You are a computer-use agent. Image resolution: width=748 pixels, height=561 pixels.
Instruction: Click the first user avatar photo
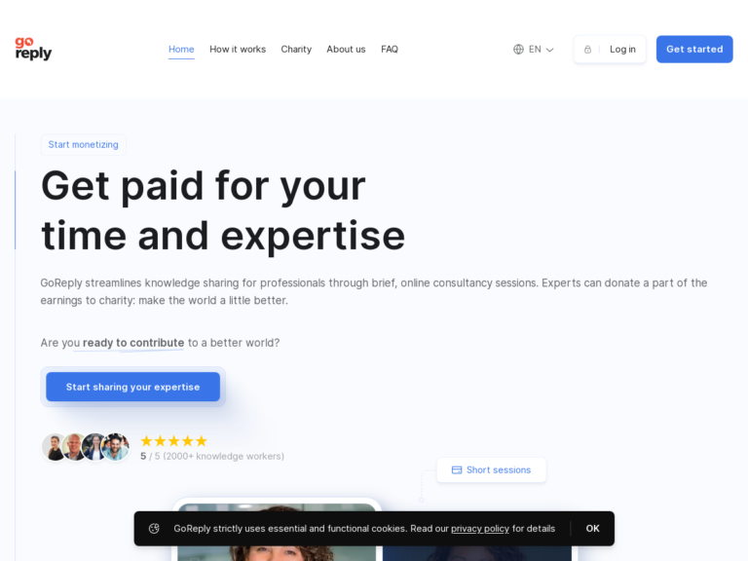[55, 447]
